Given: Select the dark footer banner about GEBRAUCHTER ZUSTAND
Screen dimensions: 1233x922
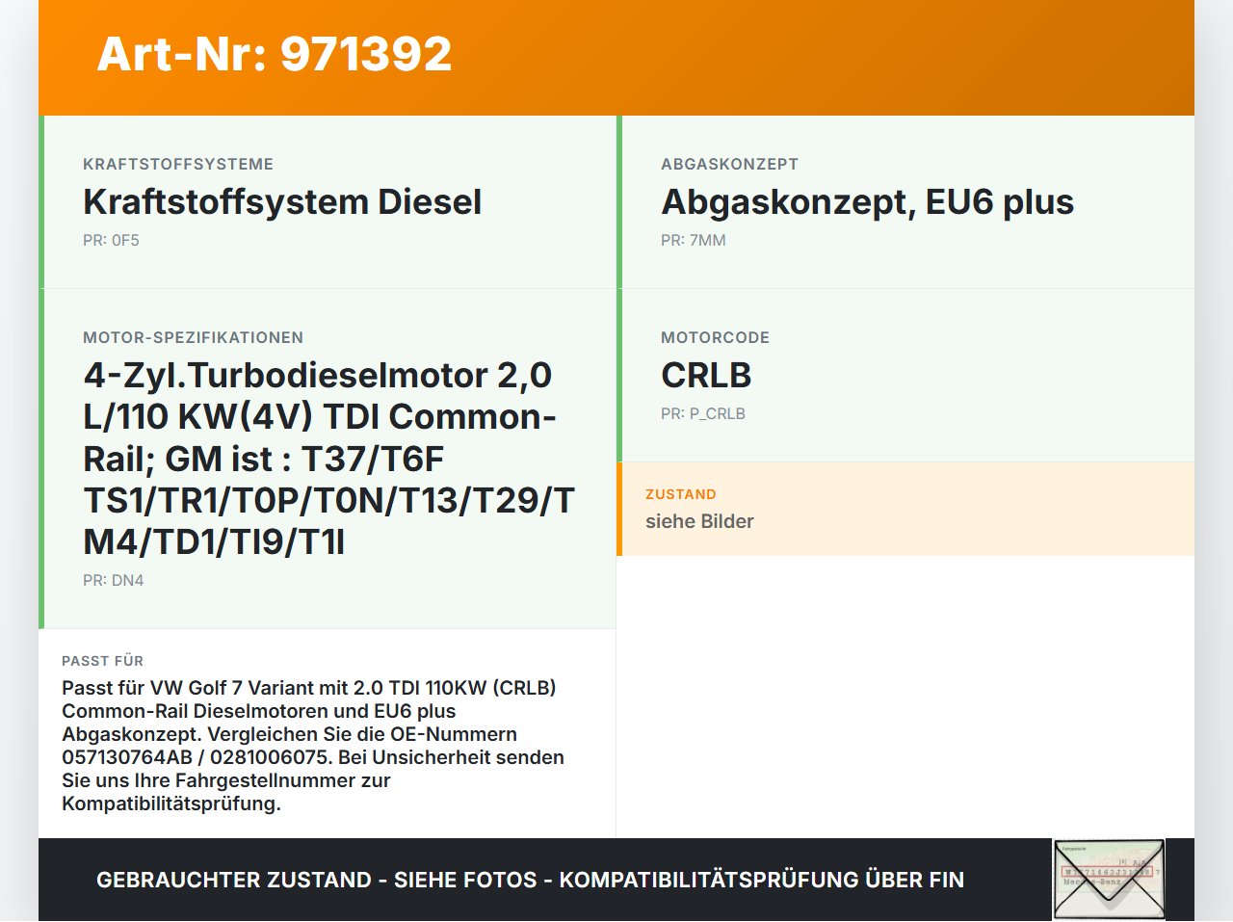Looking at the screenshot, I should (530, 880).
